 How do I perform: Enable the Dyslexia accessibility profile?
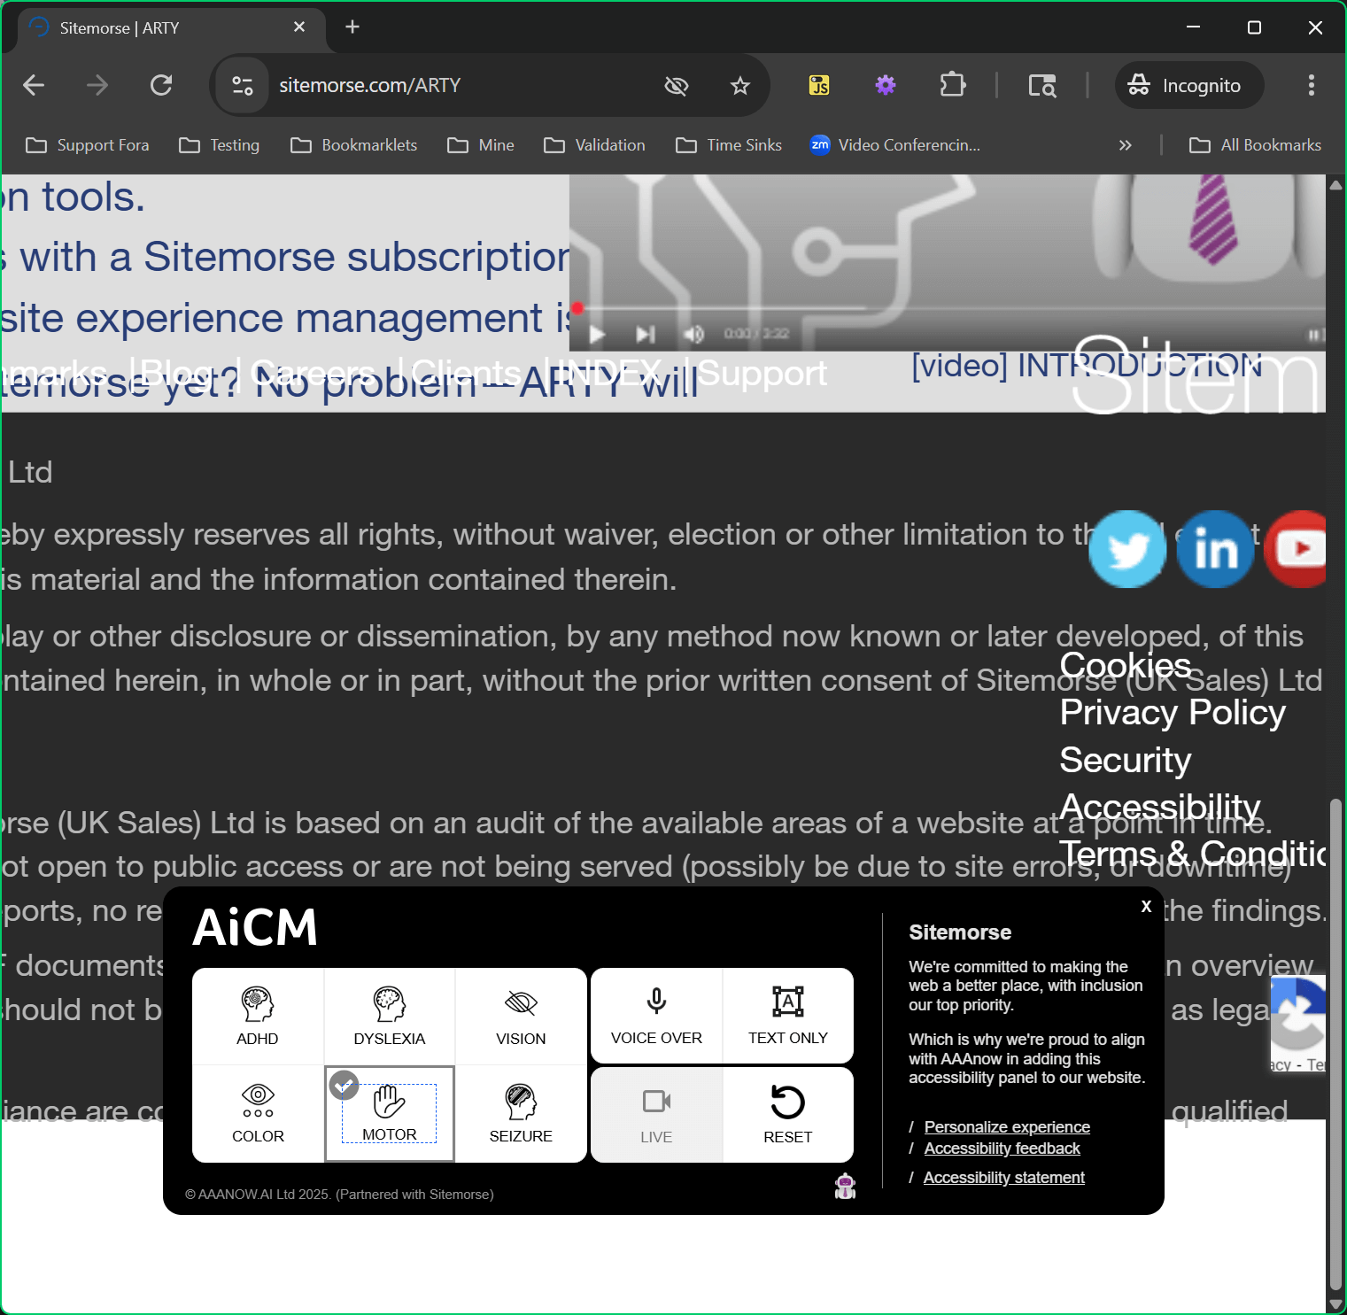(390, 1017)
